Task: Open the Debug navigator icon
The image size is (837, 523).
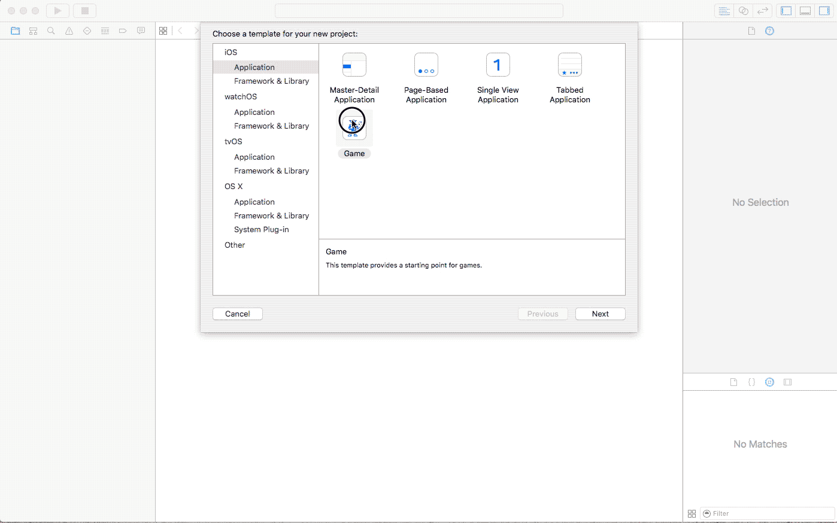Action: tap(105, 31)
